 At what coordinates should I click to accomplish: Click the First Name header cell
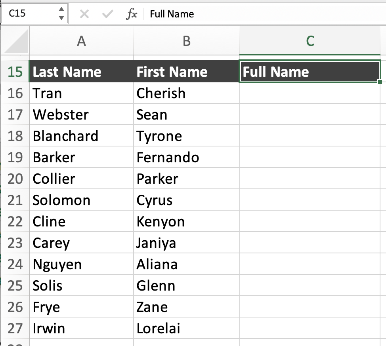[187, 72]
